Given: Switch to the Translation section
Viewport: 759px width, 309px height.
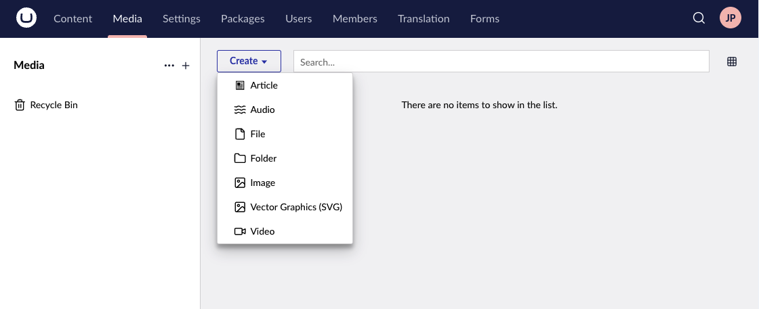Looking at the screenshot, I should (424, 18).
